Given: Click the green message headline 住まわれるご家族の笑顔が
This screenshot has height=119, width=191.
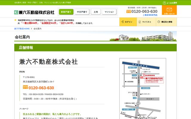Looking at the screenshot, I should point(52,114).
